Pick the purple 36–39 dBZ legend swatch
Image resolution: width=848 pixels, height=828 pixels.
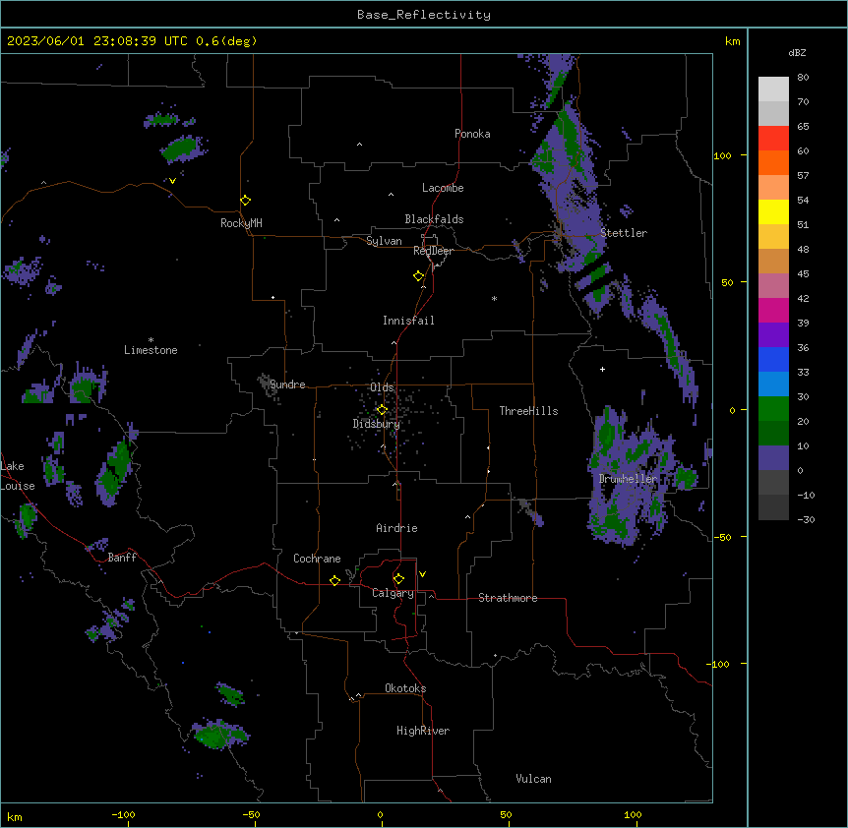click(x=773, y=335)
